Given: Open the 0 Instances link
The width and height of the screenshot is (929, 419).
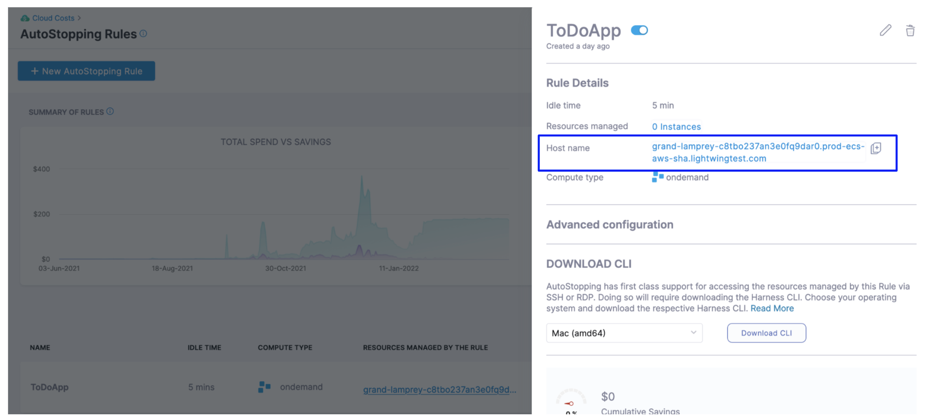Looking at the screenshot, I should pyautogui.click(x=676, y=126).
